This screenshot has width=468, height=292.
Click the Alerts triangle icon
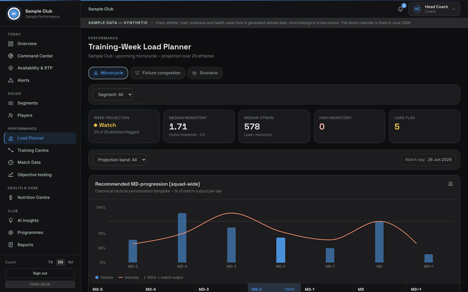(11, 80)
